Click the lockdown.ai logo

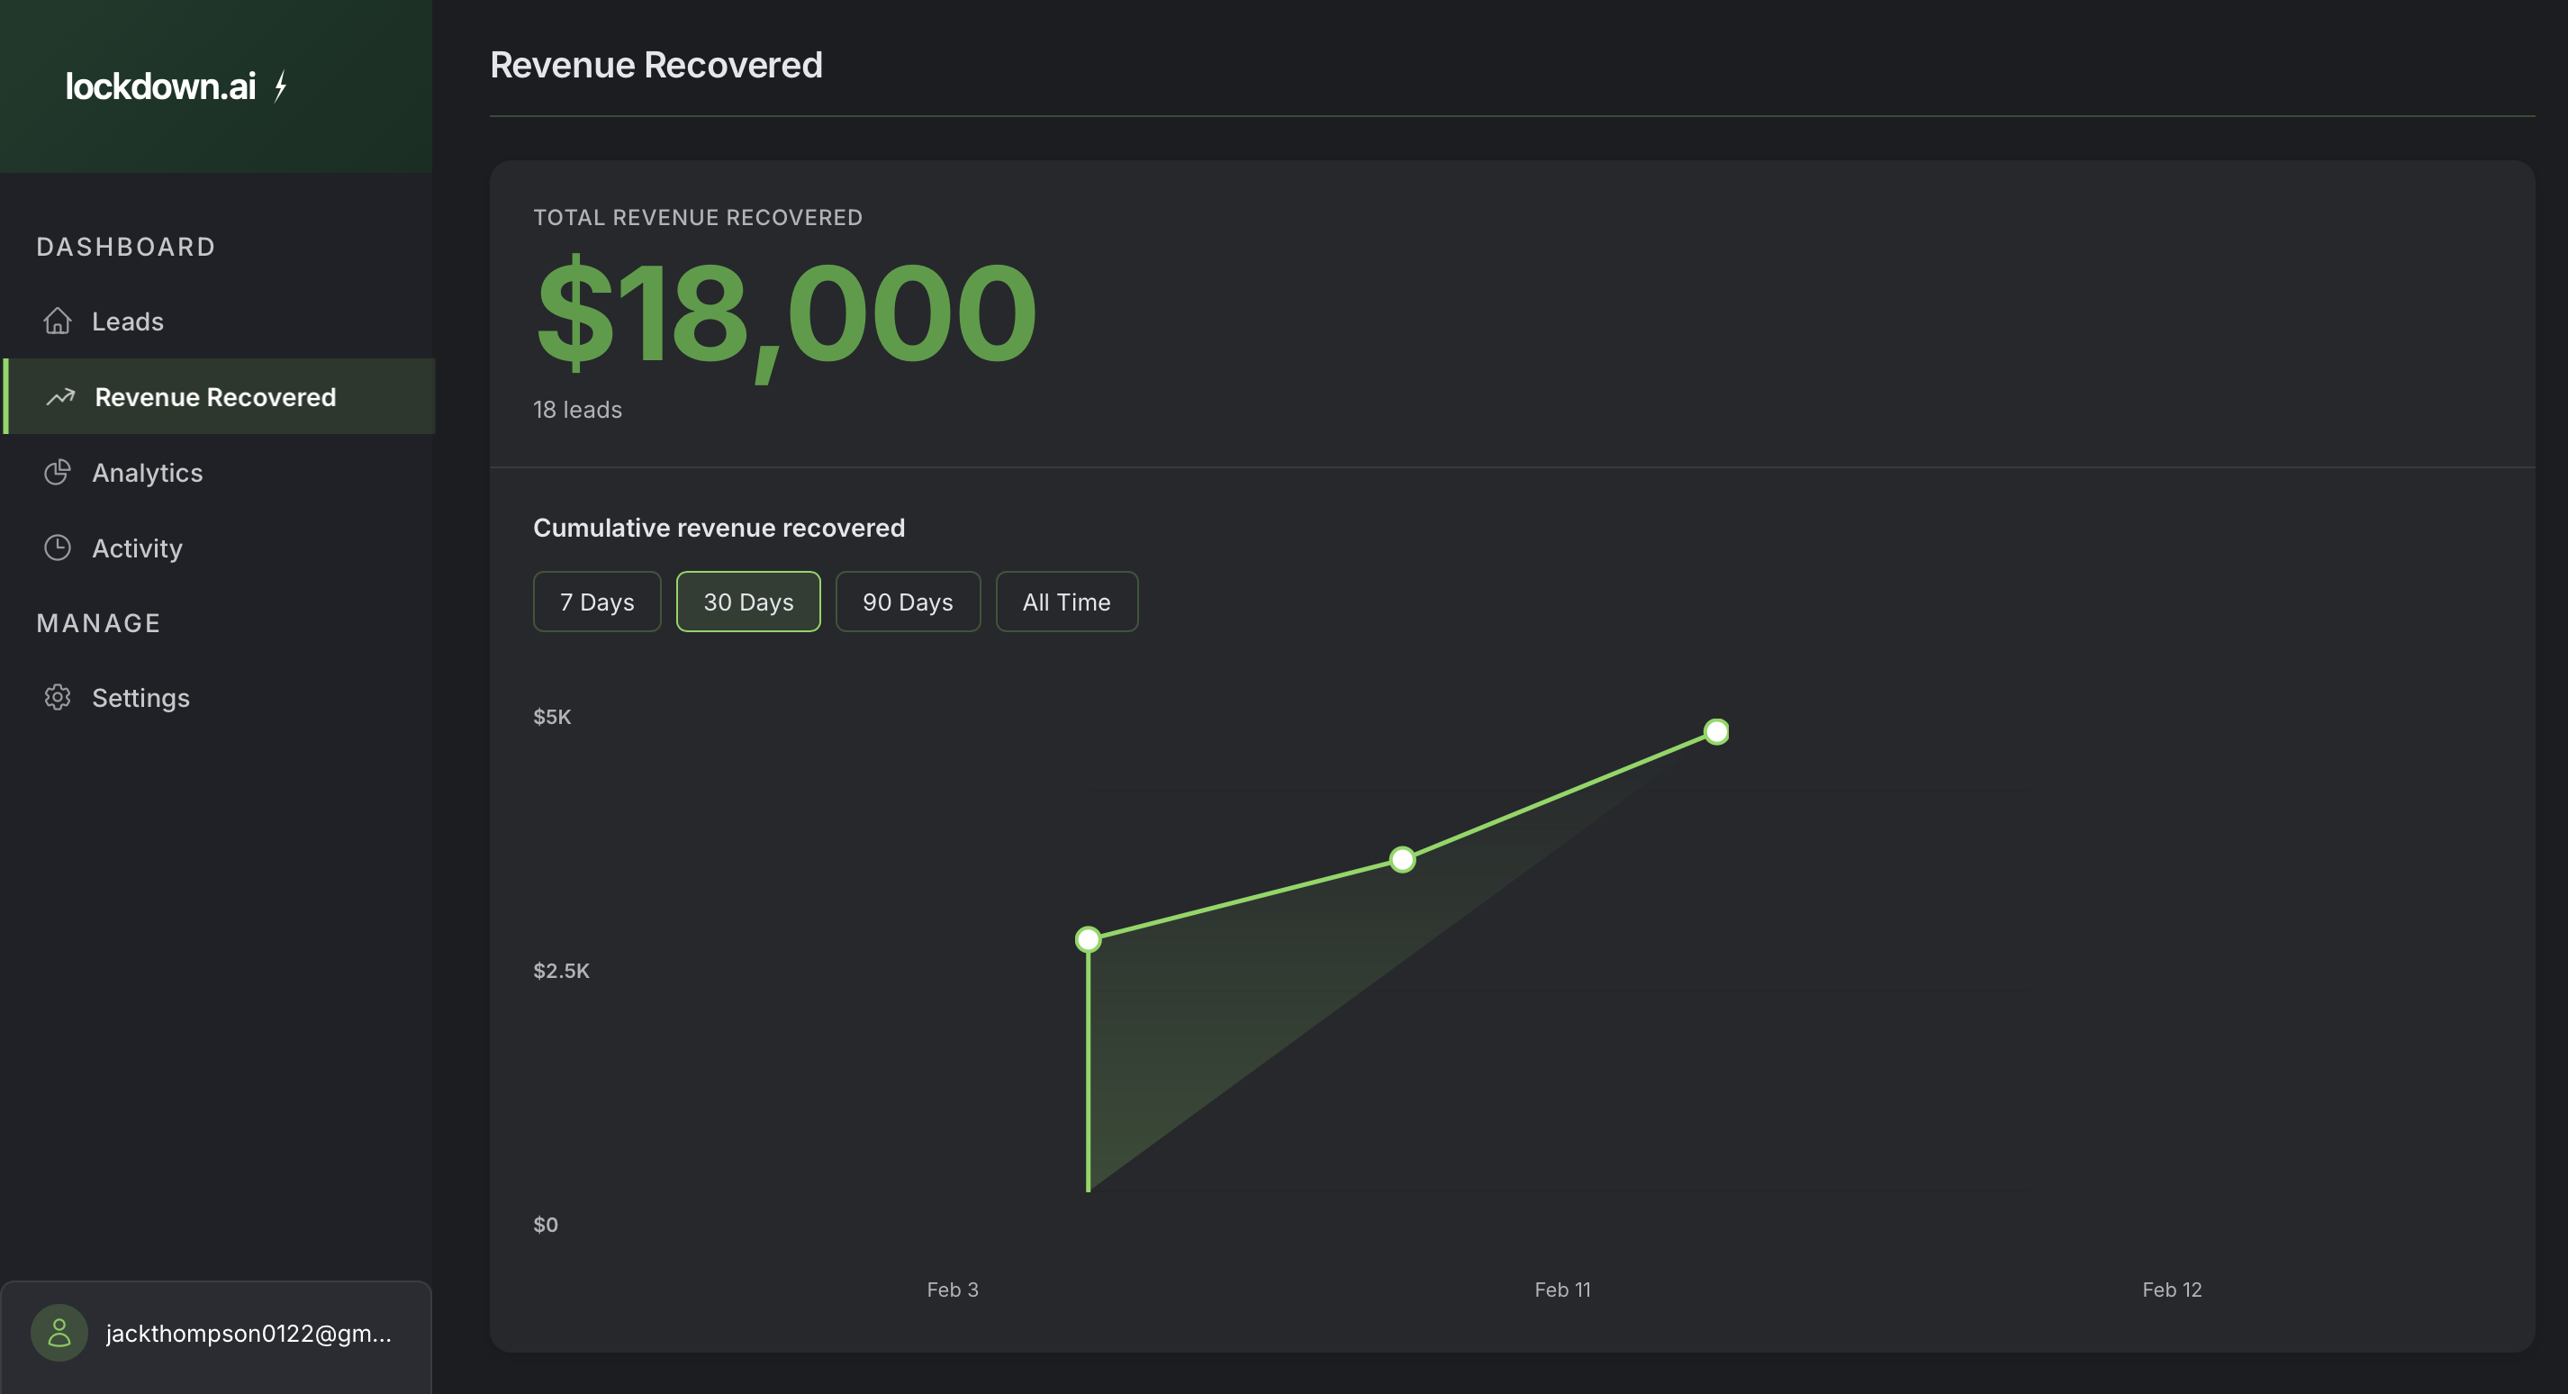pos(162,86)
